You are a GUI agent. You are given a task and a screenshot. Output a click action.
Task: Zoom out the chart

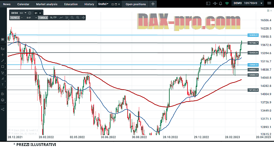coord(72,17)
